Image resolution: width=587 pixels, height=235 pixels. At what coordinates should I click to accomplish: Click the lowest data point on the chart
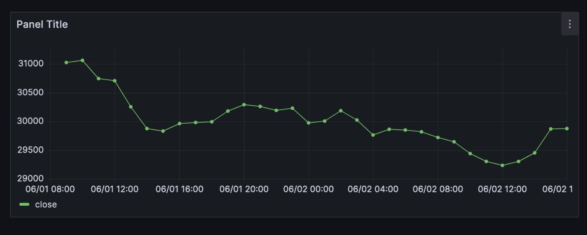click(502, 166)
